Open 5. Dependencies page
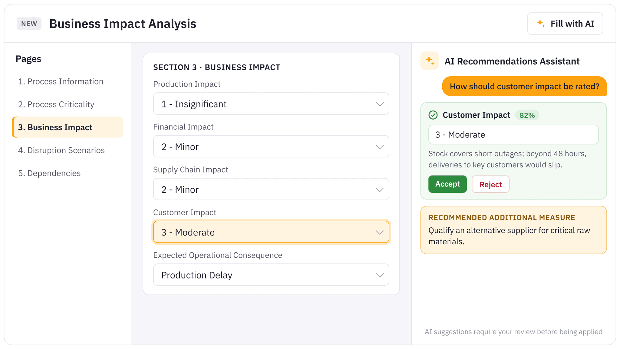The image size is (620, 349). pyautogui.click(x=68, y=173)
